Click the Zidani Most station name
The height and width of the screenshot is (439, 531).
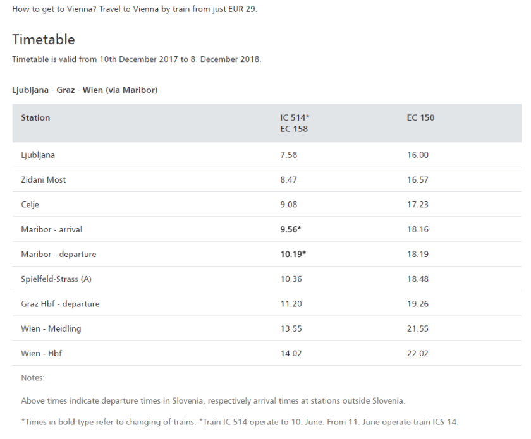tap(44, 179)
